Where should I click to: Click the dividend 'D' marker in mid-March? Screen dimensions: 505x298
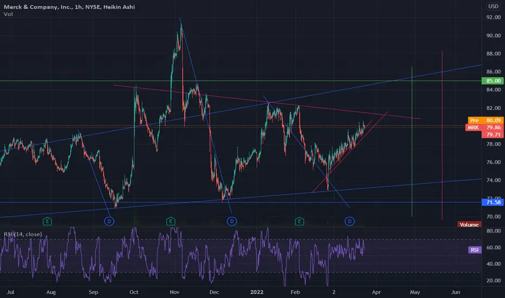[349, 221]
